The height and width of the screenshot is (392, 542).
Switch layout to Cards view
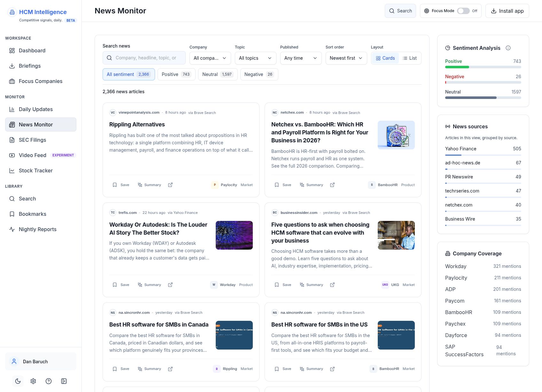[385, 58]
